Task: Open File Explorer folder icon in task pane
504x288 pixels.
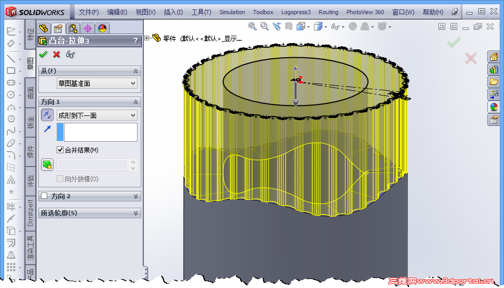Action: (x=493, y=81)
